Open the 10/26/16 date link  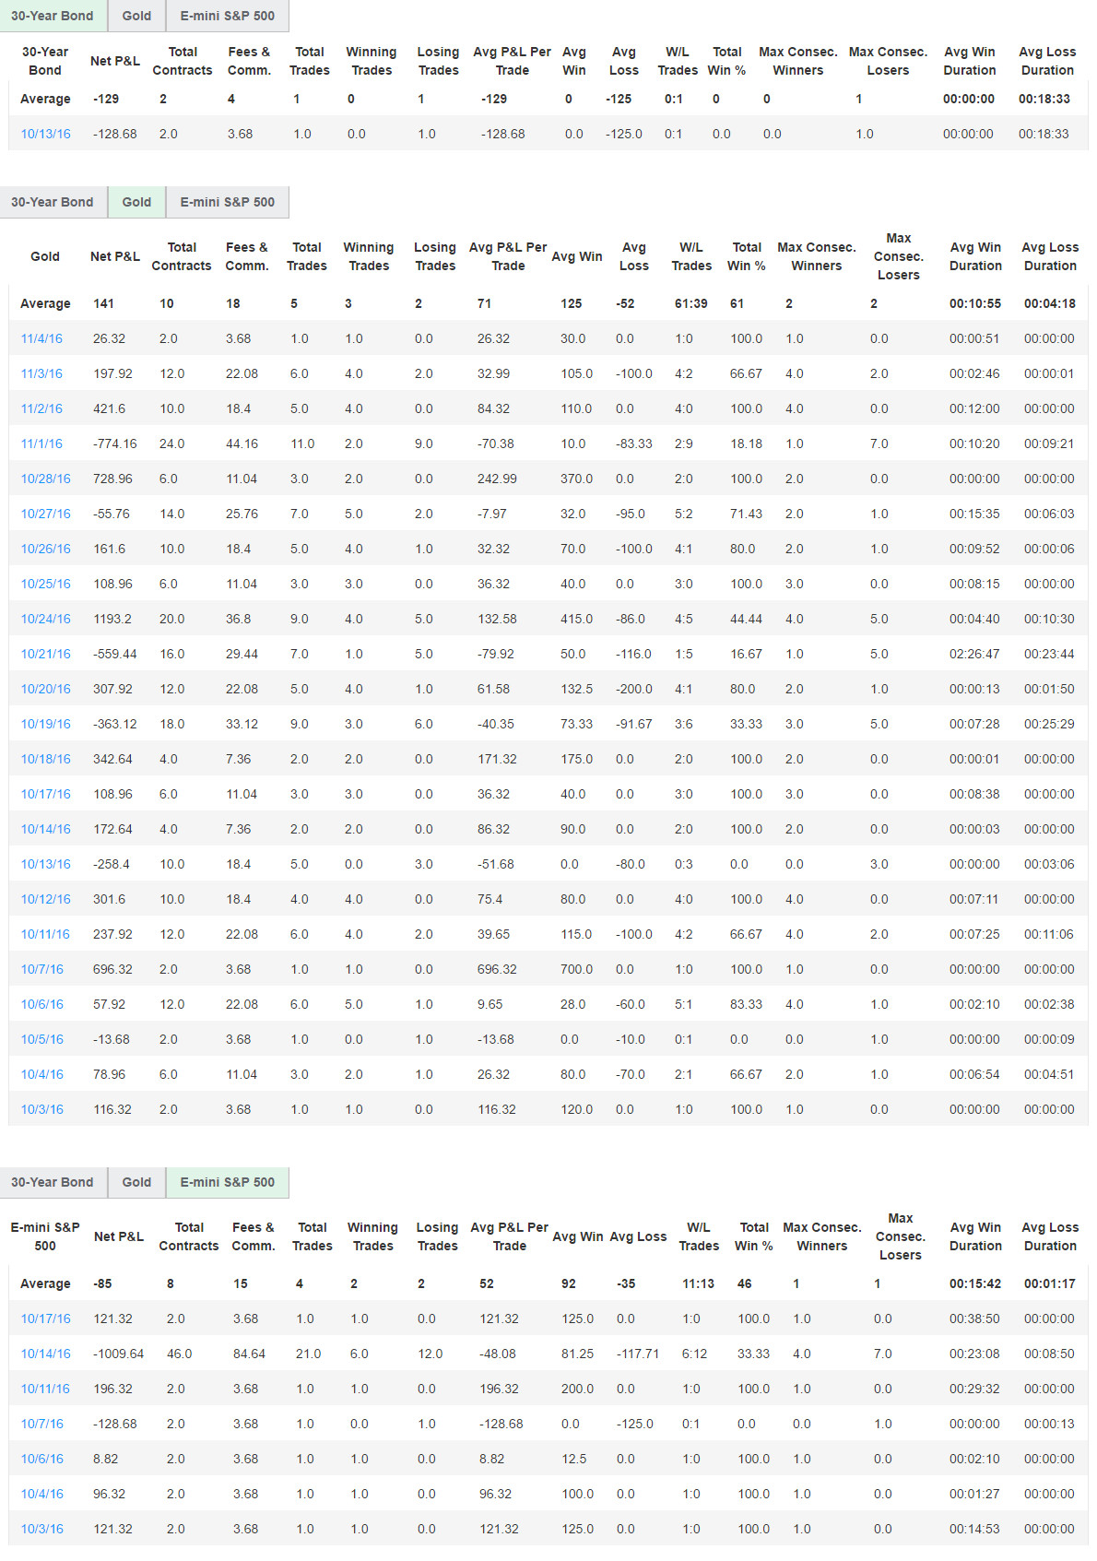(x=45, y=549)
